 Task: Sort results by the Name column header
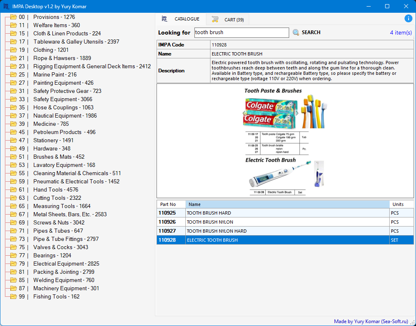coord(287,204)
